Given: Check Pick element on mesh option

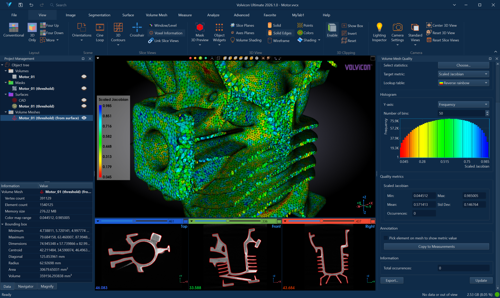Looking at the screenshot, I should click(x=386, y=238).
